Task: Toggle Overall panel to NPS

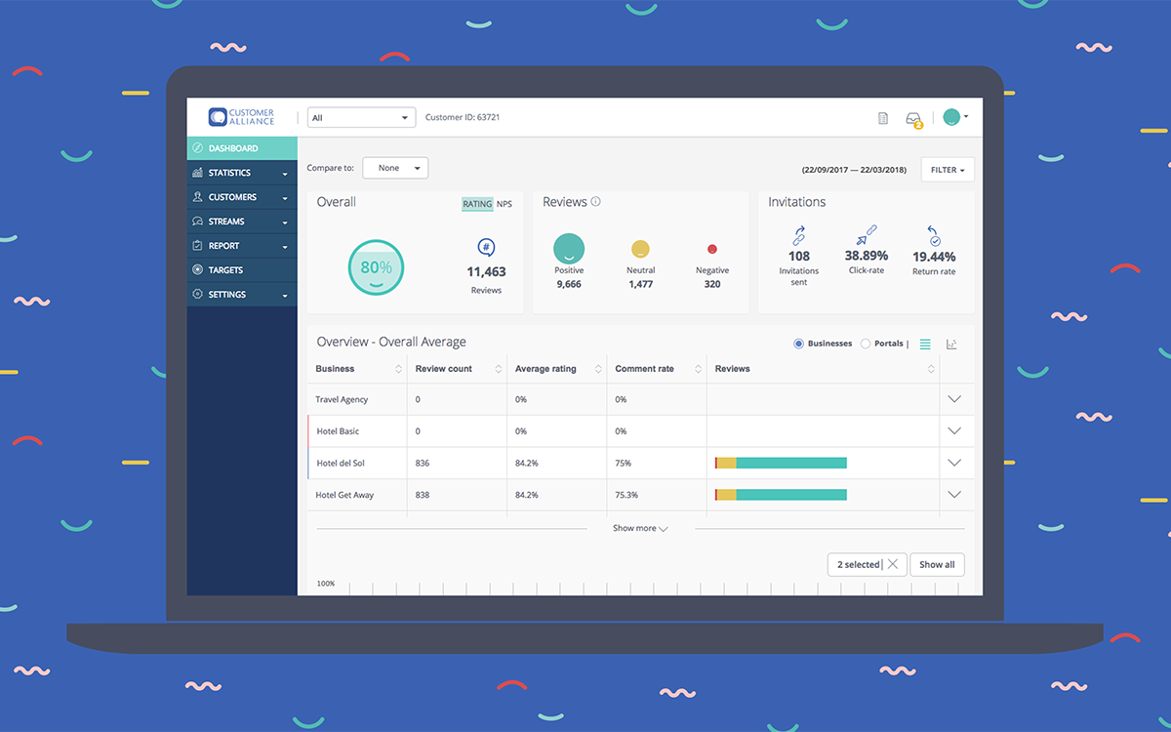Action: 504,204
